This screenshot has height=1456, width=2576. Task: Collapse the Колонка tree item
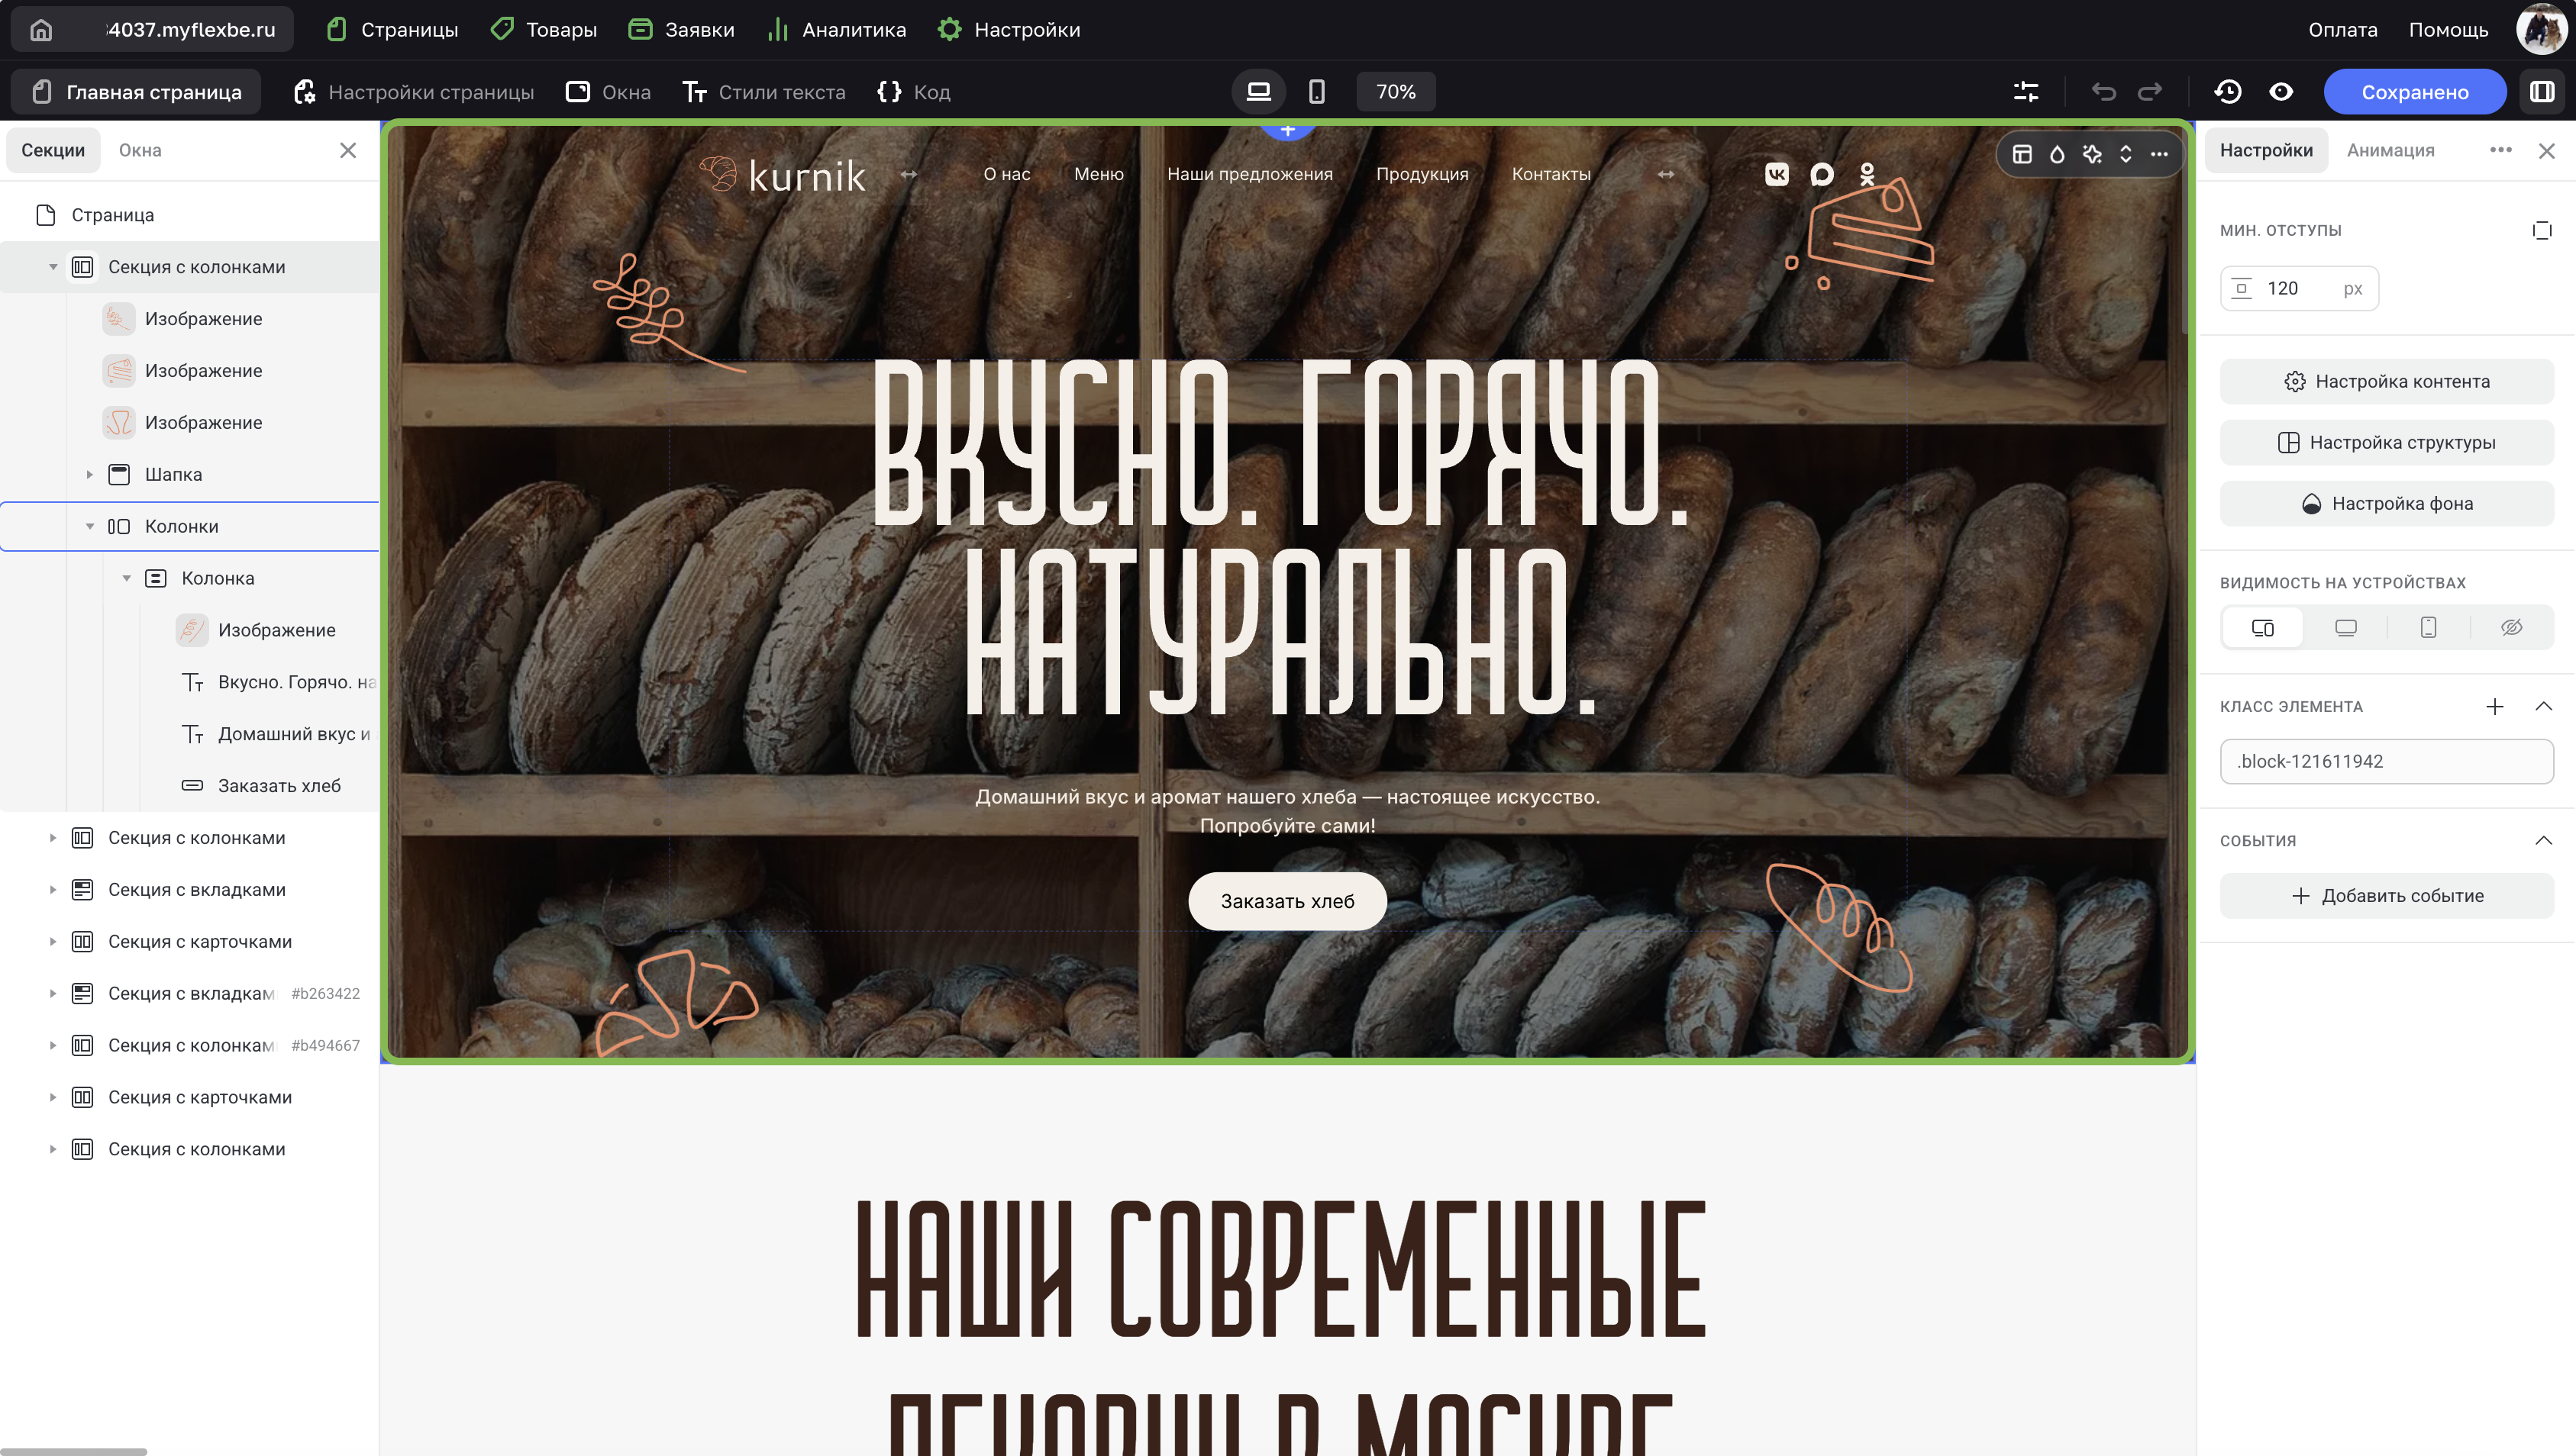click(x=127, y=579)
